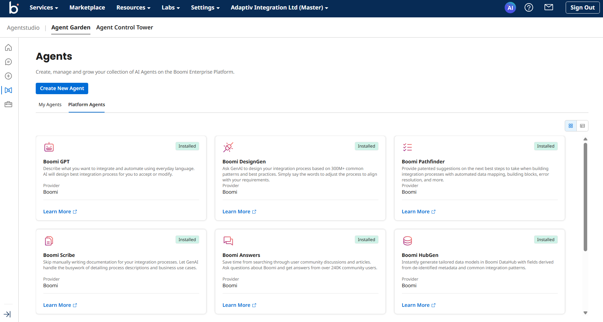Open Learn More for Boomi DesignGen
The image size is (603, 322).
click(x=239, y=212)
